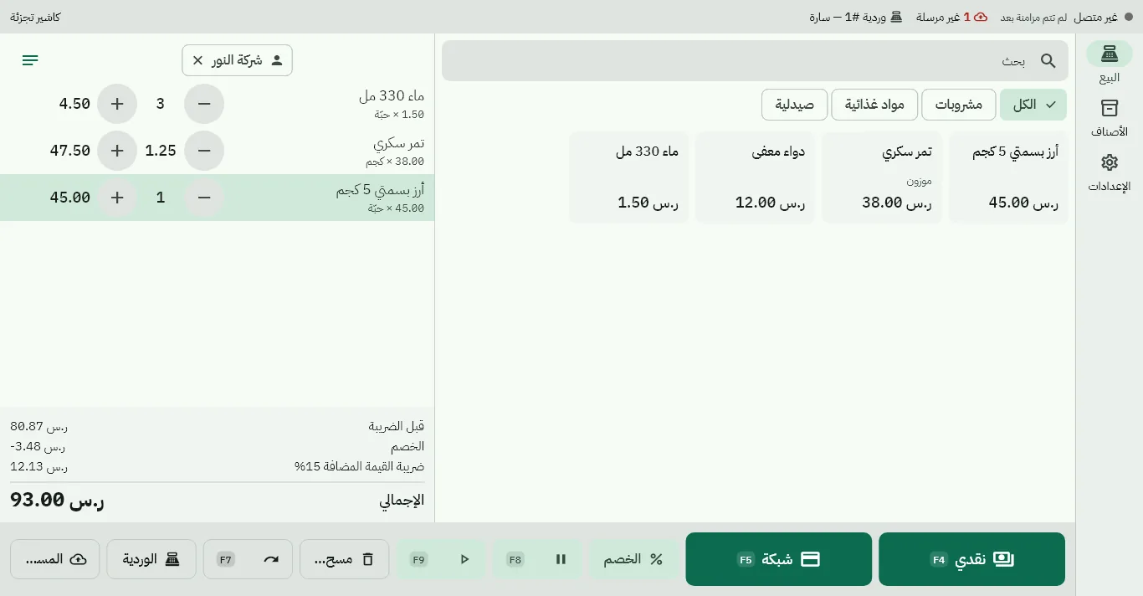Focus the بحث search field
The image size is (1143, 596).
coord(755,61)
